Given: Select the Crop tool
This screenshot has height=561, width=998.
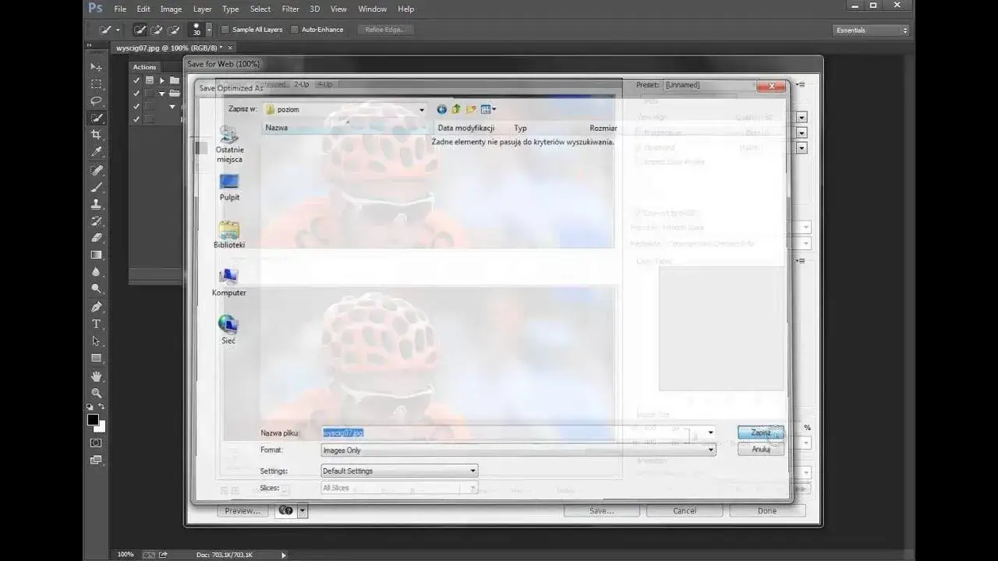Looking at the screenshot, I should [x=95, y=134].
